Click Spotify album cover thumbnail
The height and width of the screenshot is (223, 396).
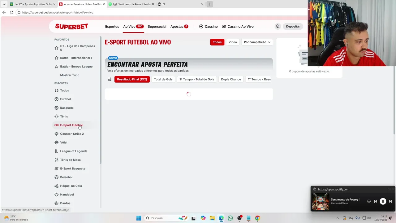(x=321, y=201)
